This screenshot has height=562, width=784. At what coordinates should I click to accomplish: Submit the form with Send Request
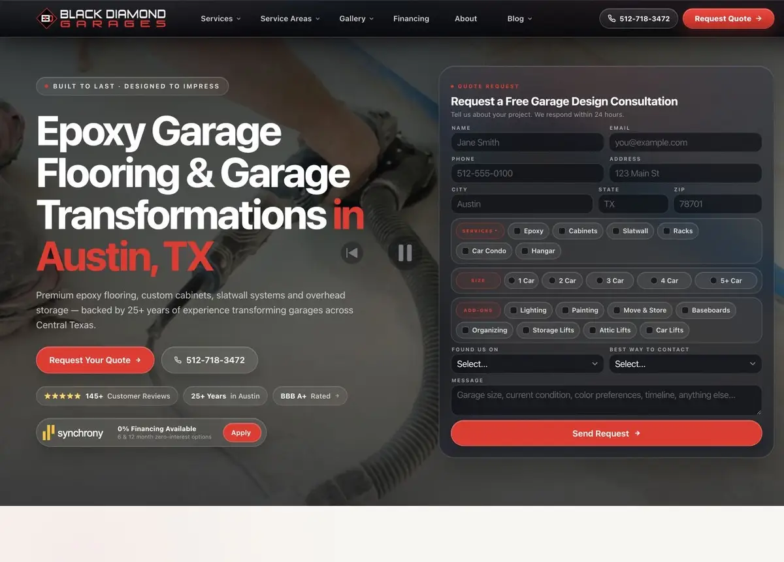pos(606,433)
